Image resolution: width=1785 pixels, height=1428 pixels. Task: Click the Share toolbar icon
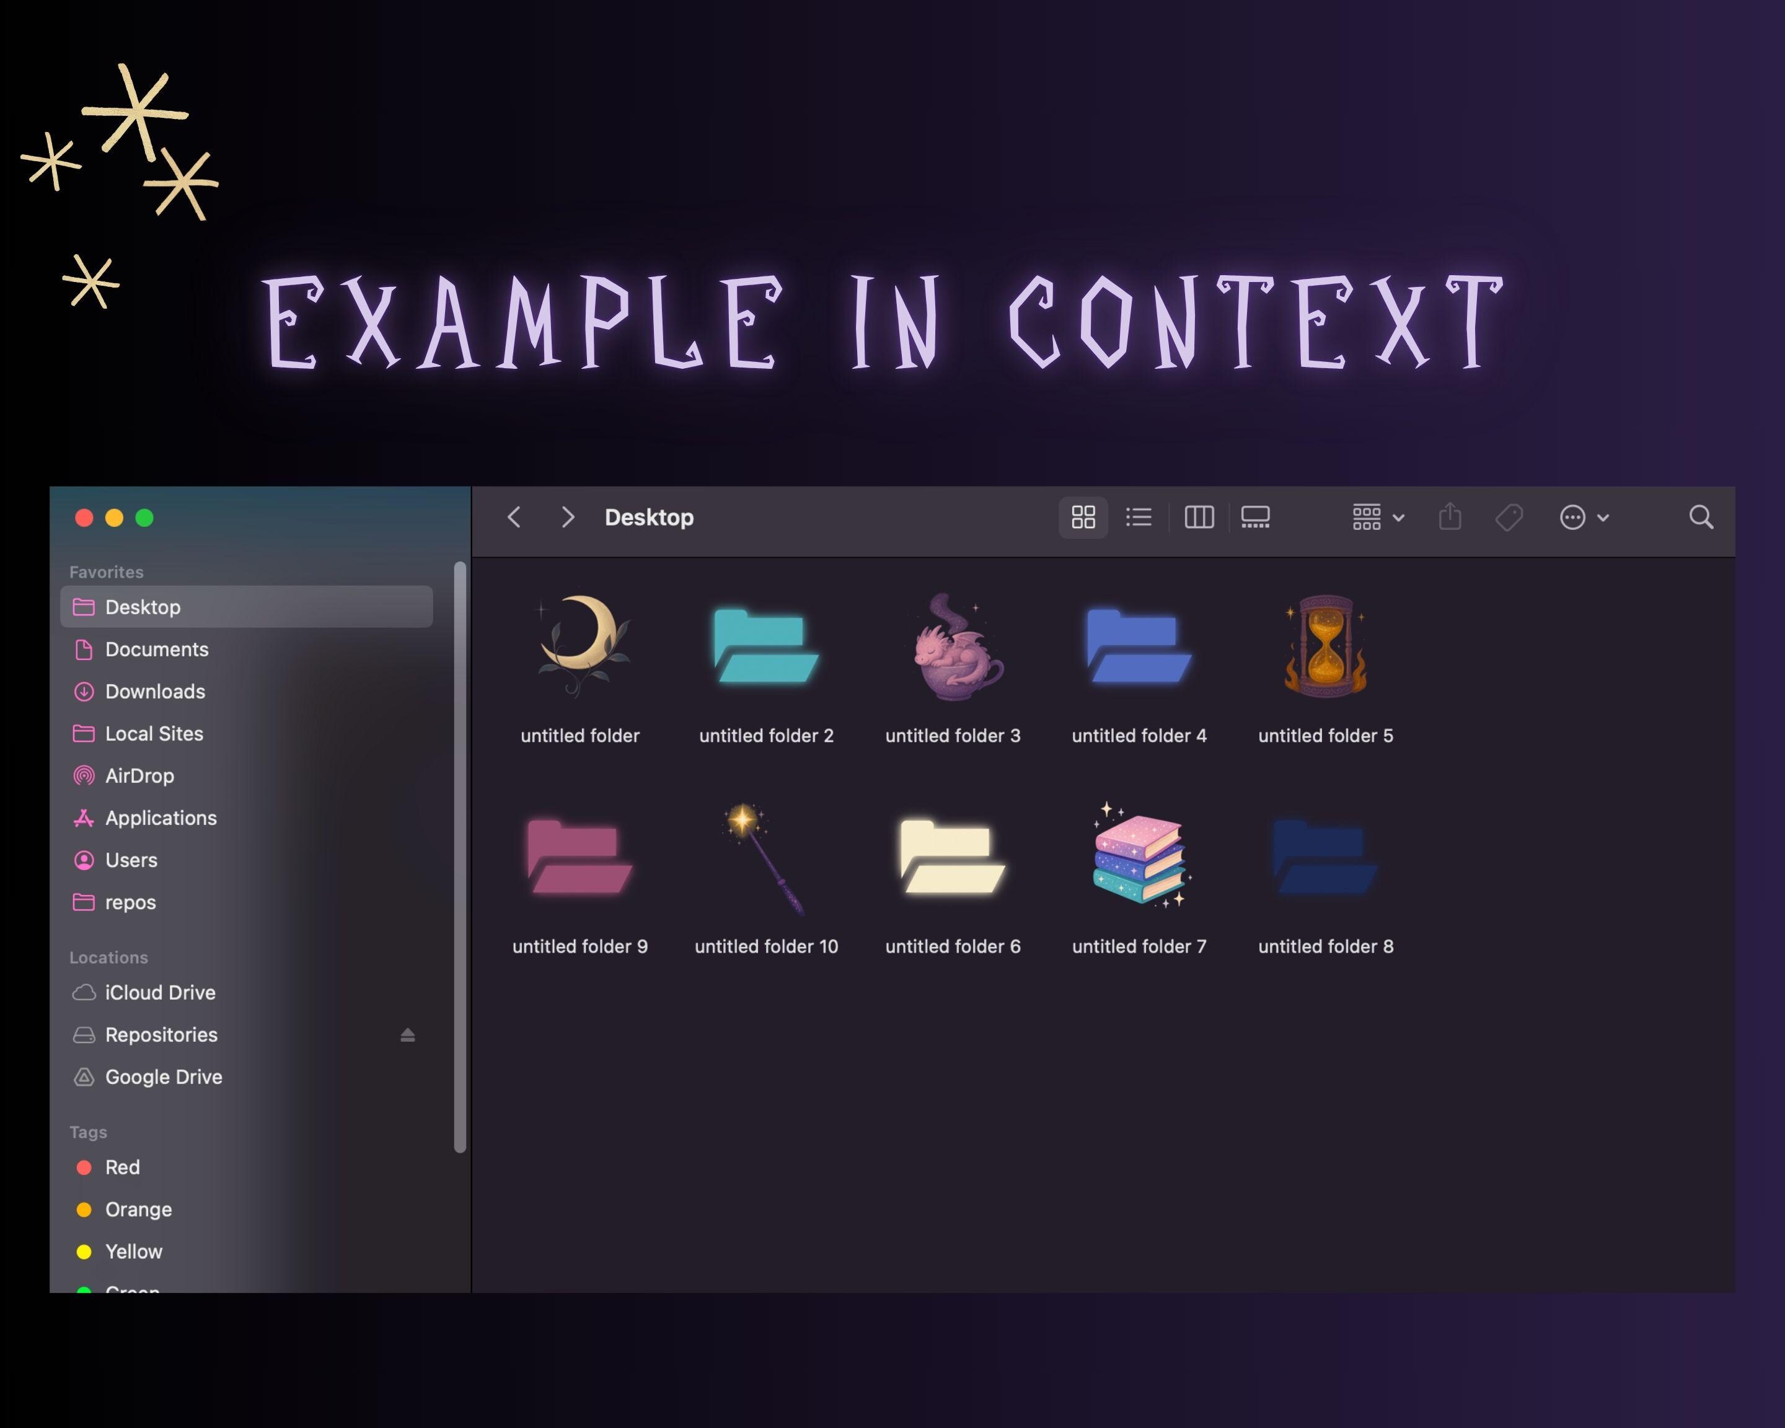1450,518
